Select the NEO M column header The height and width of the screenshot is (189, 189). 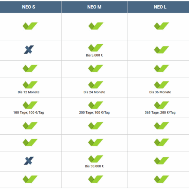click(x=94, y=7)
